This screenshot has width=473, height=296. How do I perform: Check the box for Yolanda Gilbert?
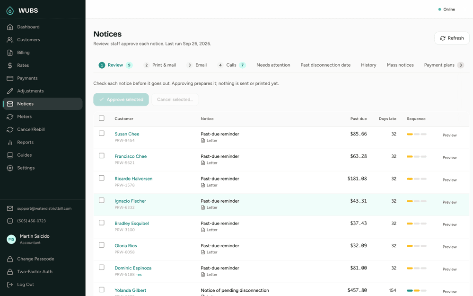click(x=102, y=290)
